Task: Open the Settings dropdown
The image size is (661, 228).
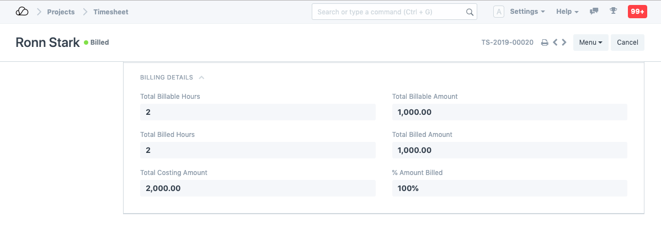Action: click(x=527, y=12)
